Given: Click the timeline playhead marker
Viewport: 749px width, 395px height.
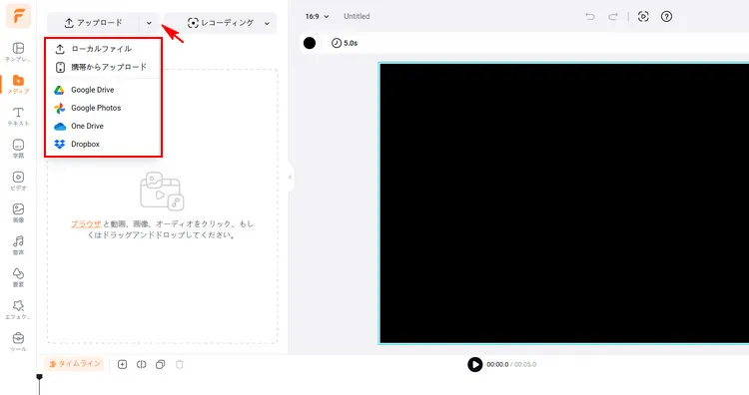Looking at the screenshot, I should pos(40,377).
